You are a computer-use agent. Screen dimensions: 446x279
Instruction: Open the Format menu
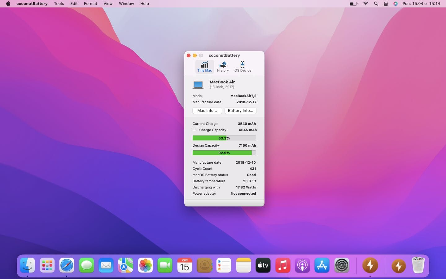click(90, 4)
